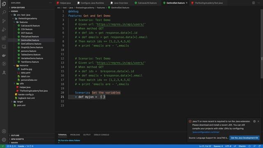The height and width of the screenshot is (148, 263).
Task: Open reqres.in URL link on line 13
Action: [120, 63]
